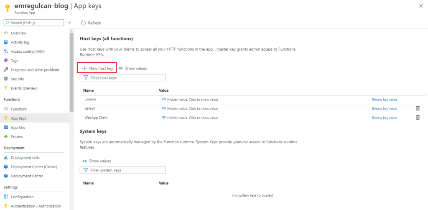Click the Refresh icon in toolbar
The image size is (428, 210).
point(83,23)
